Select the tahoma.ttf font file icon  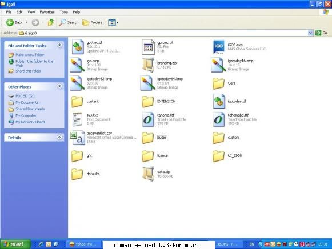point(148,119)
